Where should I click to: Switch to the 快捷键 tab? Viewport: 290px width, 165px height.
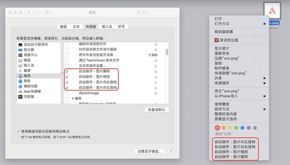[x=91, y=26]
